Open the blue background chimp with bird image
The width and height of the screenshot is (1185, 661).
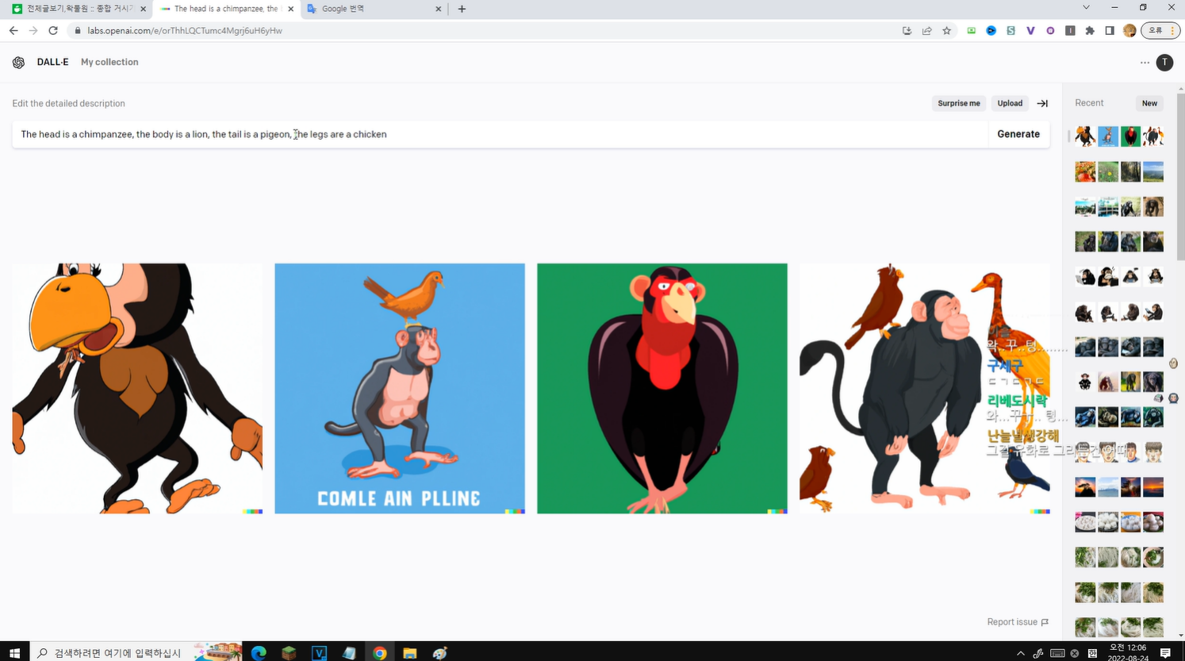[400, 388]
